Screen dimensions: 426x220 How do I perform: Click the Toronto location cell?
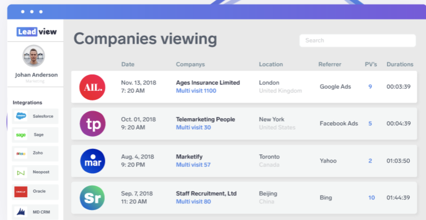point(269,157)
